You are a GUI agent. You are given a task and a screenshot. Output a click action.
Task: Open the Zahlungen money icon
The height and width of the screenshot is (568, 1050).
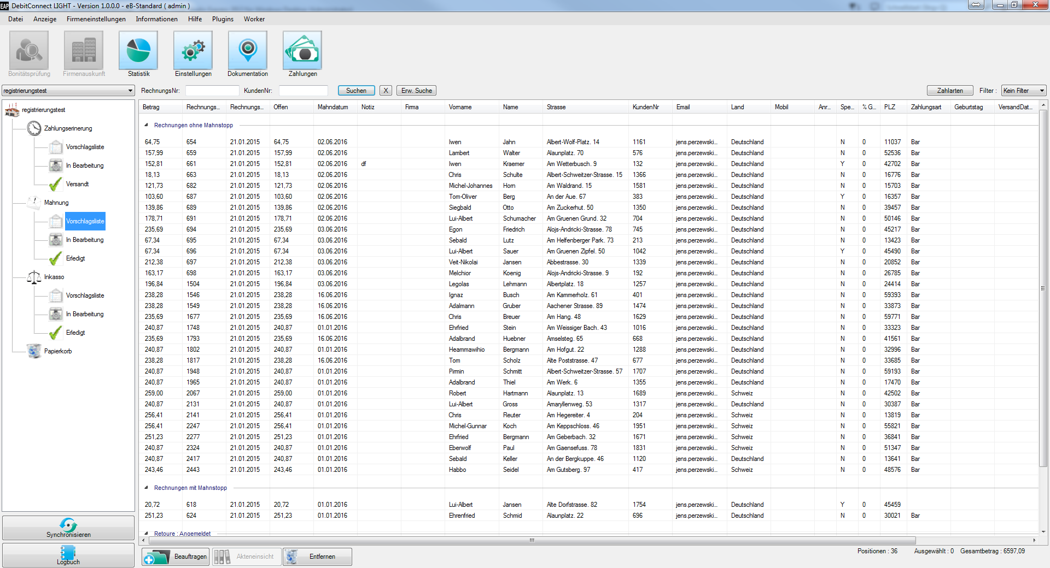click(x=302, y=50)
